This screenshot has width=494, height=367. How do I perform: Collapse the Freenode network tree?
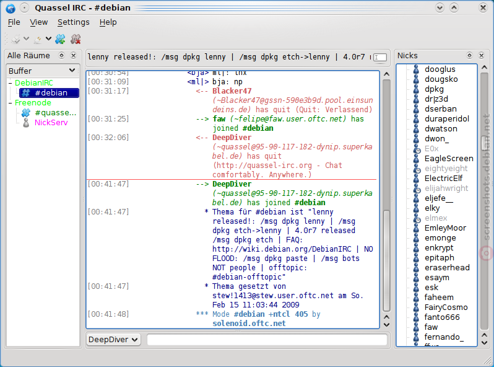tap(11, 103)
